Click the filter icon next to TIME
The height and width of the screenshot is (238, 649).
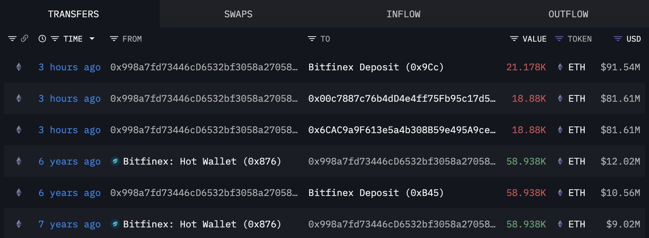point(55,38)
